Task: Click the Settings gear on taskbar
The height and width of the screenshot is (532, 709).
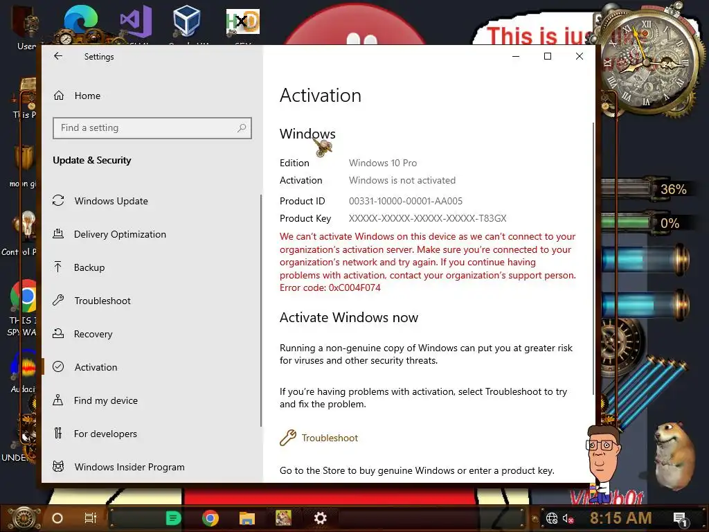Action: [320, 518]
